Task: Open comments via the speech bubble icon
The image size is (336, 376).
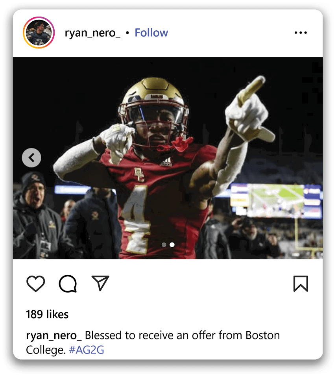Action: click(68, 283)
